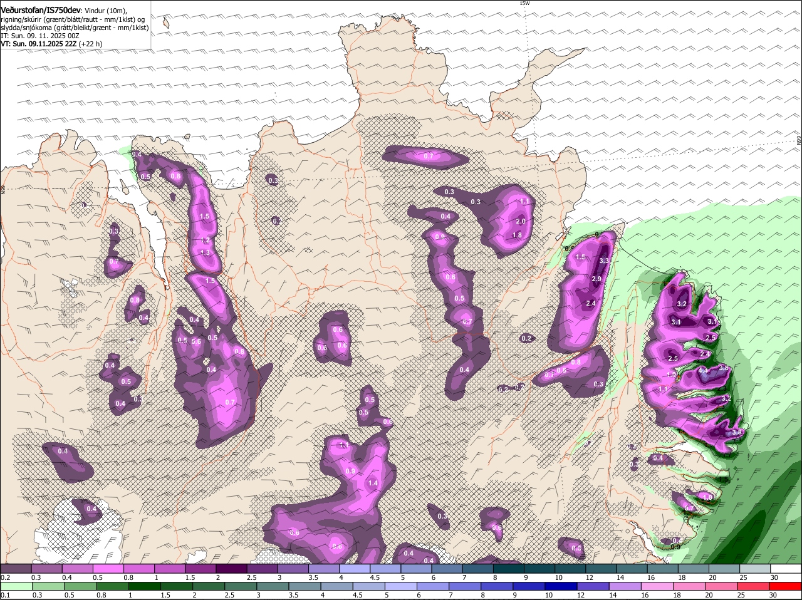The width and height of the screenshot is (802, 600).
Task: Pick the darkest purple 2–2.5 snow legend swatch
Action: [x=231, y=569]
